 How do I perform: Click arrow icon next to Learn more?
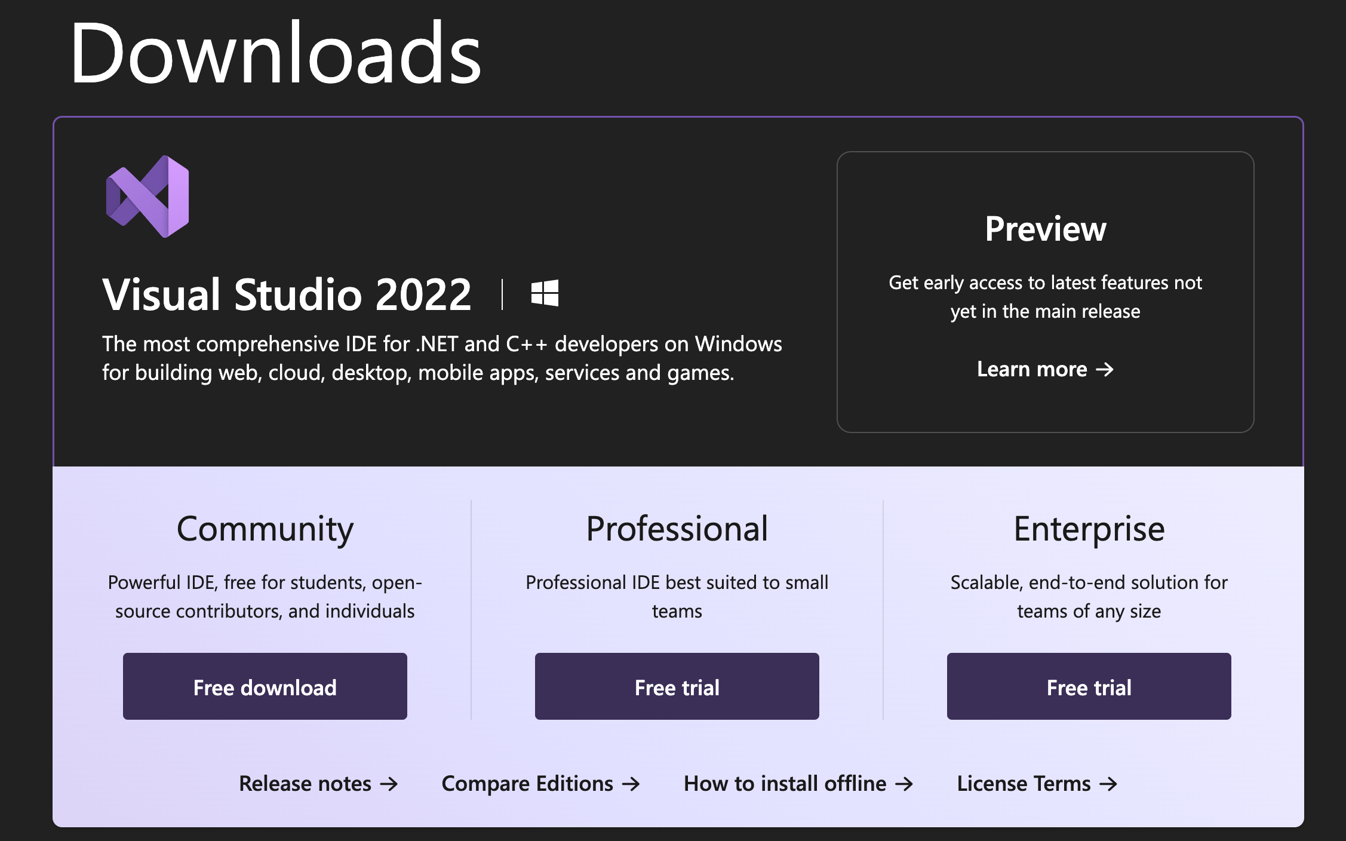pyautogui.click(x=1105, y=369)
